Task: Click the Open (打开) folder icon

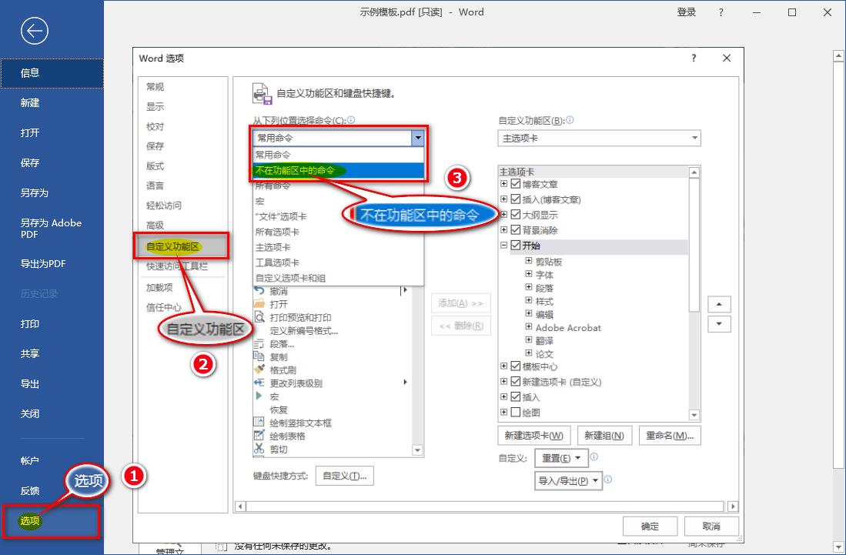Action: coord(258,303)
